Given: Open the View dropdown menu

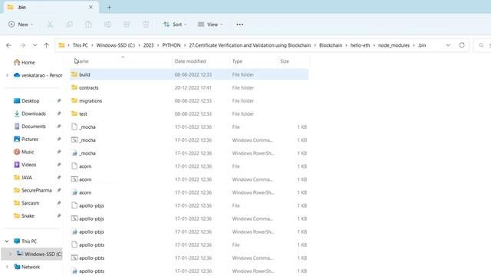Looking at the screenshot, I should click(210, 25).
